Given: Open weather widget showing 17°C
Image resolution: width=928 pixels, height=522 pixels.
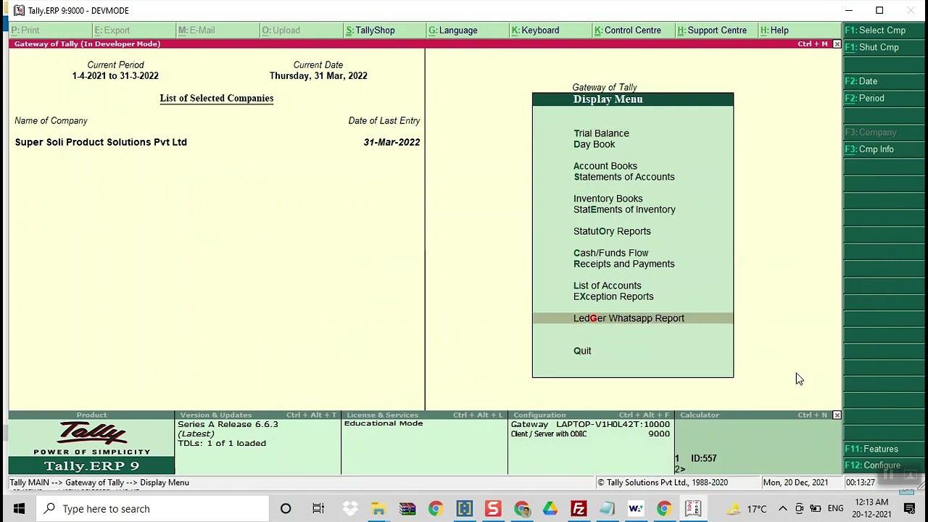Looking at the screenshot, I should pyautogui.click(x=747, y=509).
